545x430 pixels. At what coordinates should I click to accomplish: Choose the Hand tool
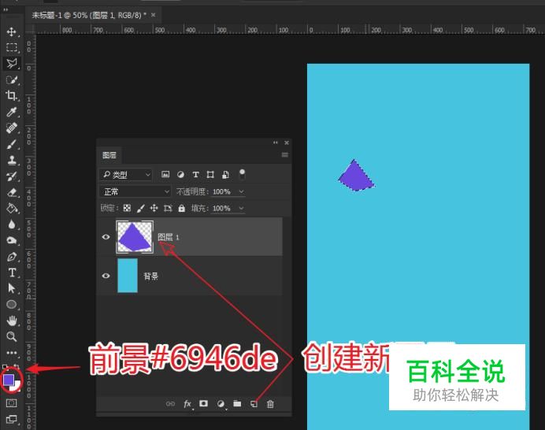click(x=12, y=321)
